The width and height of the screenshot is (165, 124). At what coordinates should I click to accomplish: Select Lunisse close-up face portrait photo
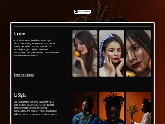click(x=139, y=53)
